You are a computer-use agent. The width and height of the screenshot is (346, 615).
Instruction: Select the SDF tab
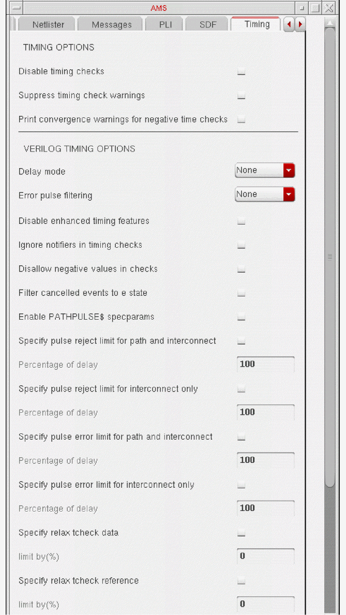(x=208, y=24)
